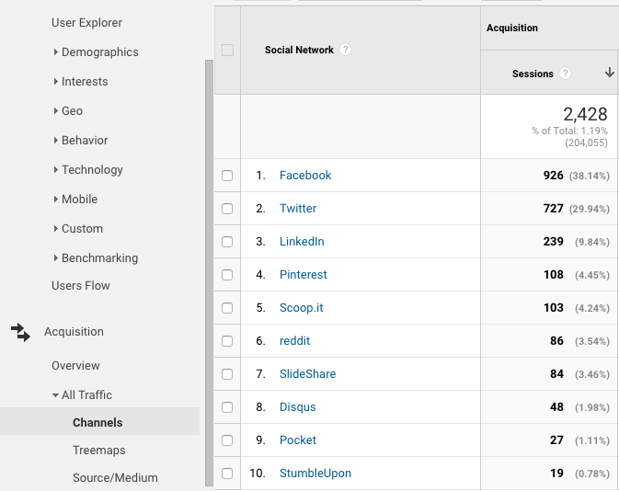The image size is (619, 491).
Task: Open Treemaps report
Action: point(99,451)
